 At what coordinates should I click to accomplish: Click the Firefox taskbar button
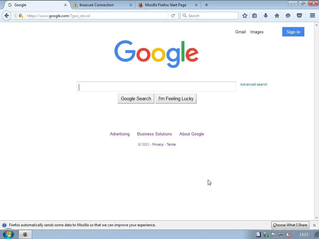(25, 235)
